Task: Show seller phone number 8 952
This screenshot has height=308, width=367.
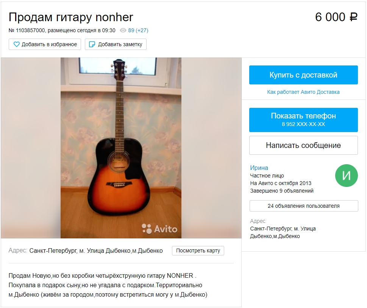Action: (x=303, y=120)
